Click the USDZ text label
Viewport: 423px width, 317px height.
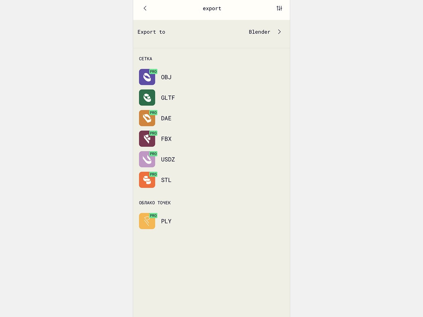click(168, 159)
